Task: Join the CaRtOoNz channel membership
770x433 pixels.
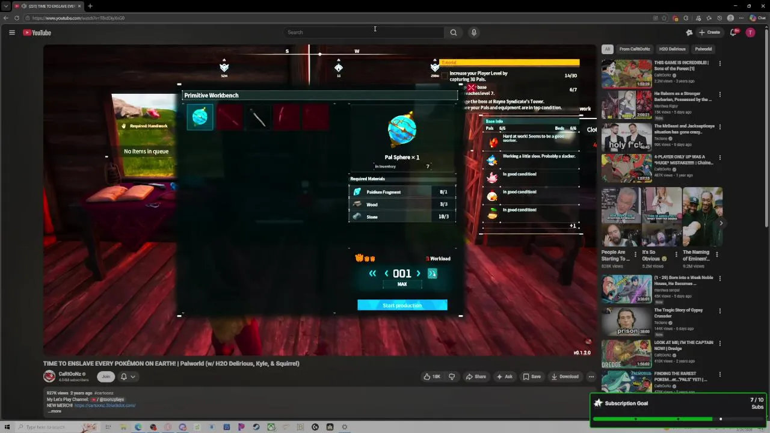Action: (106, 376)
